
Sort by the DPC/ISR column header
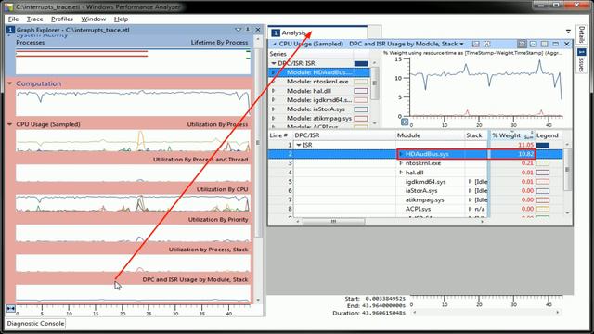coord(344,135)
